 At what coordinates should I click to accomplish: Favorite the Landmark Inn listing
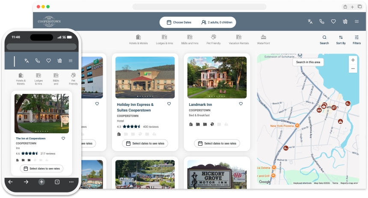tap(241, 104)
